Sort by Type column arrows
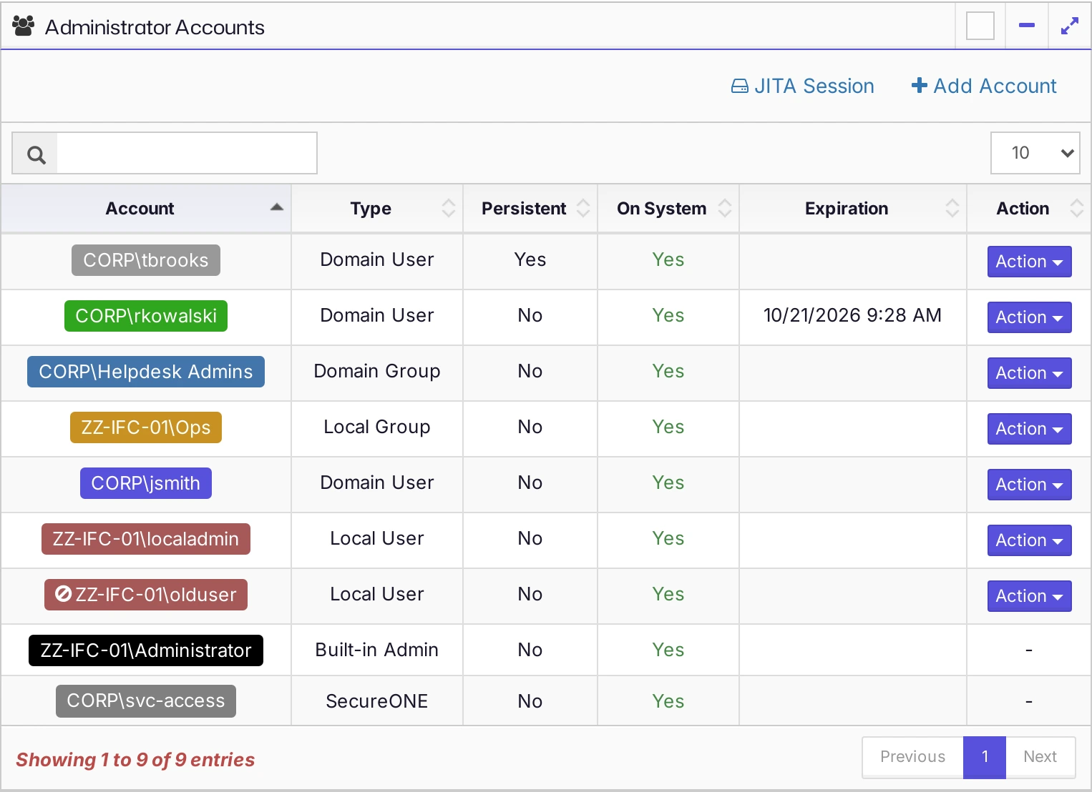 tap(449, 208)
